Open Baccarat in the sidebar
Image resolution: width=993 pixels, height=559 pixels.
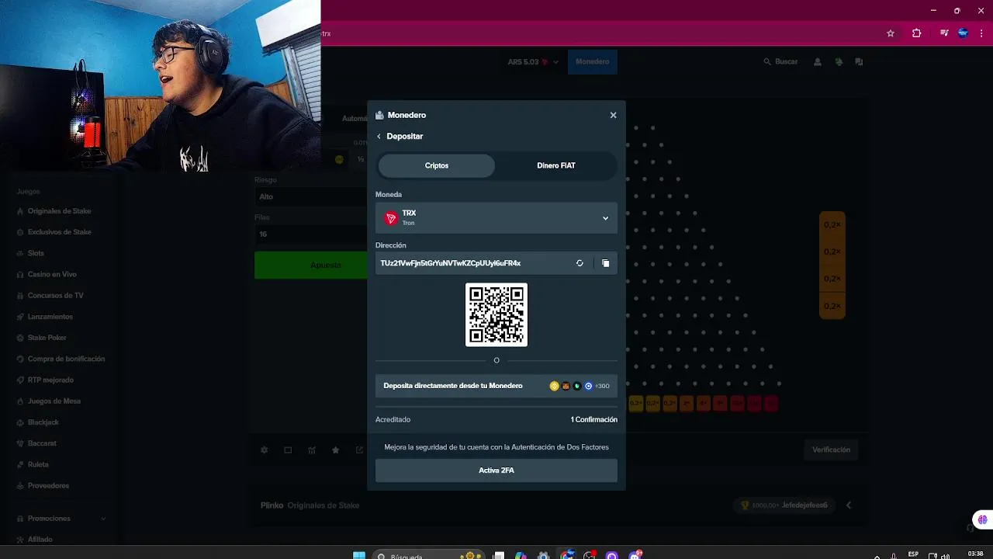pos(42,443)
